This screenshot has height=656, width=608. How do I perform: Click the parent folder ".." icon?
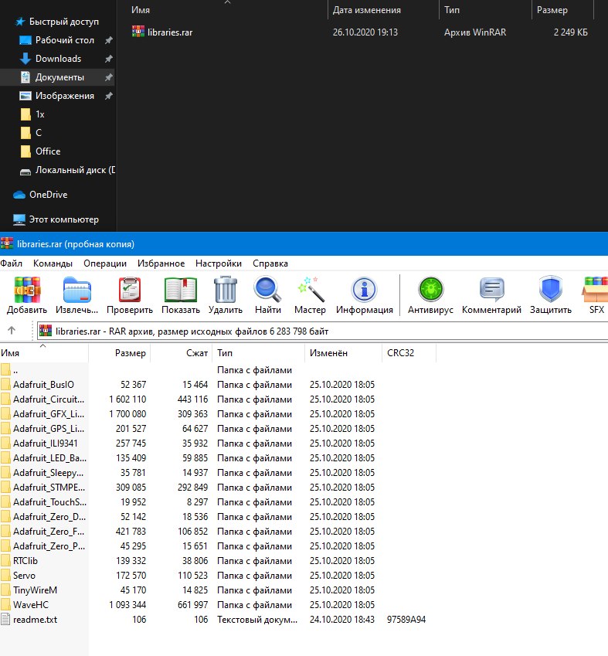tap(6, 370)
